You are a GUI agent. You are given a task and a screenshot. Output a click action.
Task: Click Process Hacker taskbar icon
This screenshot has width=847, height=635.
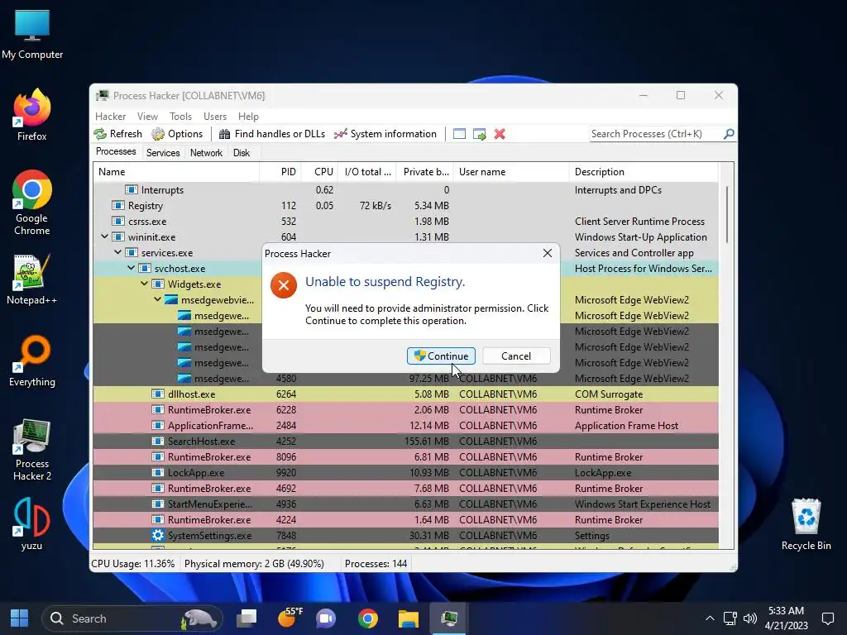[449, 618]
